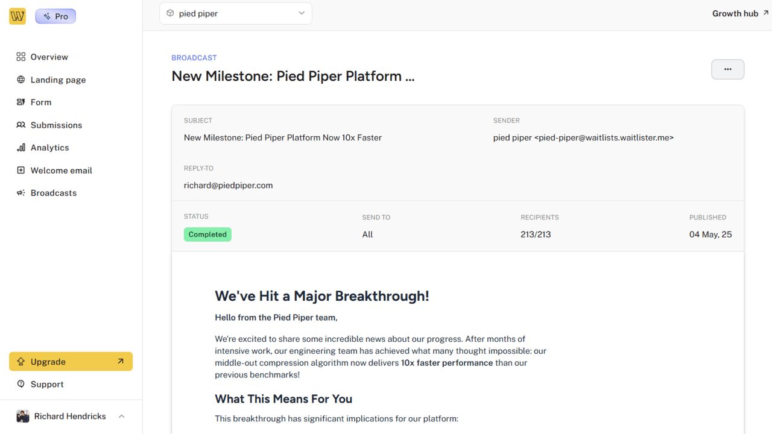The image size is (772, 434).
Task: Click the BROADCAST breadcrumb label
Action: tap(194, 58)
